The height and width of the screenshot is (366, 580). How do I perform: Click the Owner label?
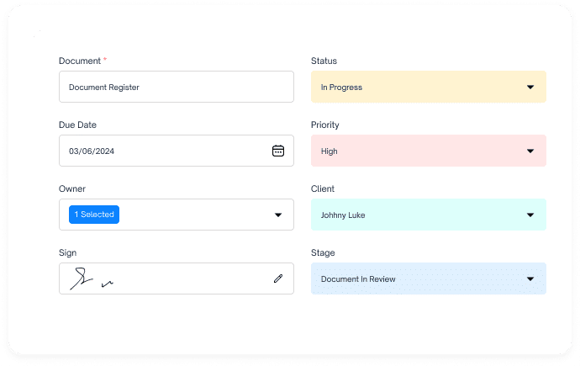coord(72,188)
